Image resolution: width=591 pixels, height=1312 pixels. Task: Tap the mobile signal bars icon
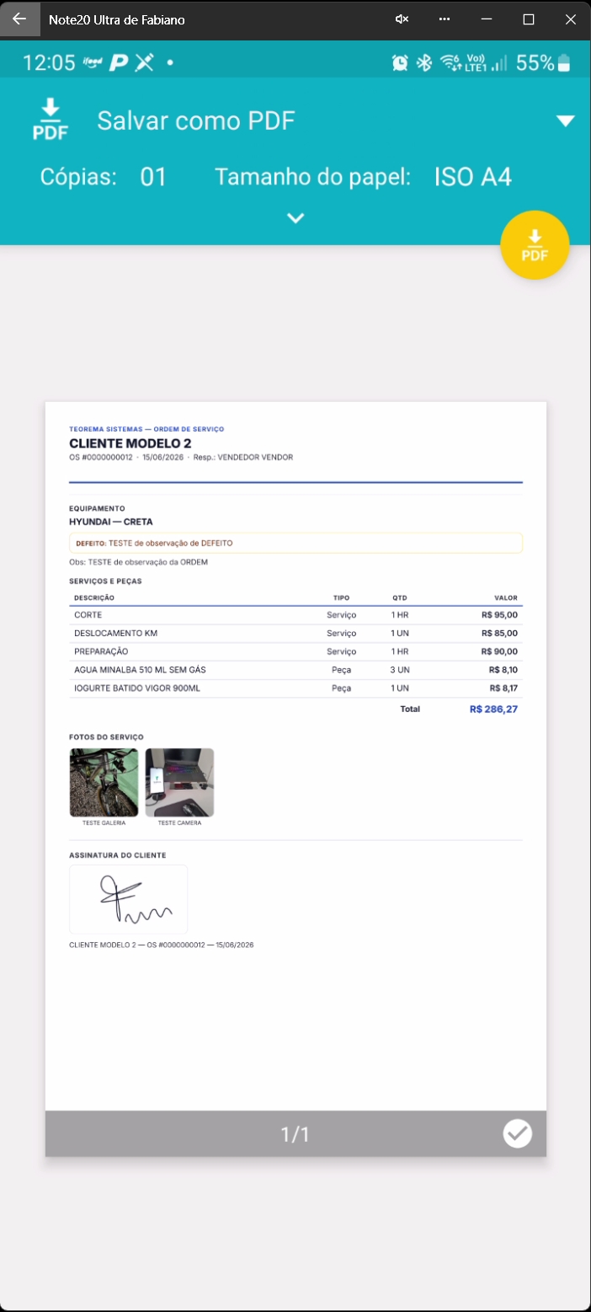(500, 62)
